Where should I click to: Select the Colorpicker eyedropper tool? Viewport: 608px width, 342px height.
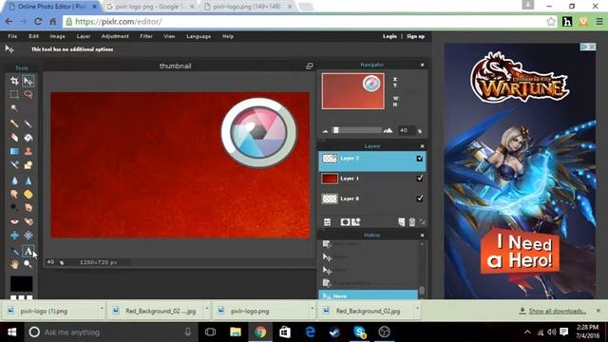[x=14, y=251]
